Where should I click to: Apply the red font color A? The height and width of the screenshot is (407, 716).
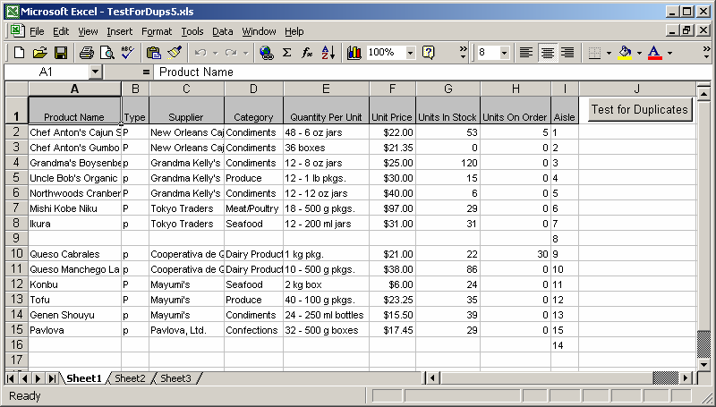655,53
